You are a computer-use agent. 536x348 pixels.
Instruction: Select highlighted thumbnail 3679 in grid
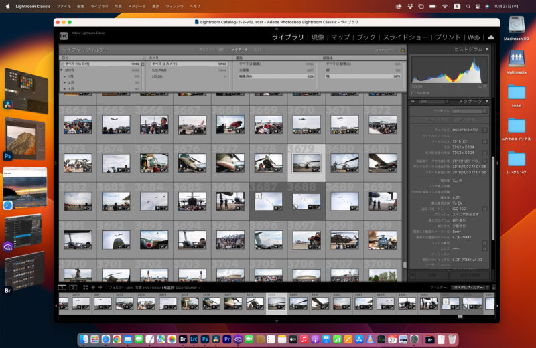[x=306, y=162]
